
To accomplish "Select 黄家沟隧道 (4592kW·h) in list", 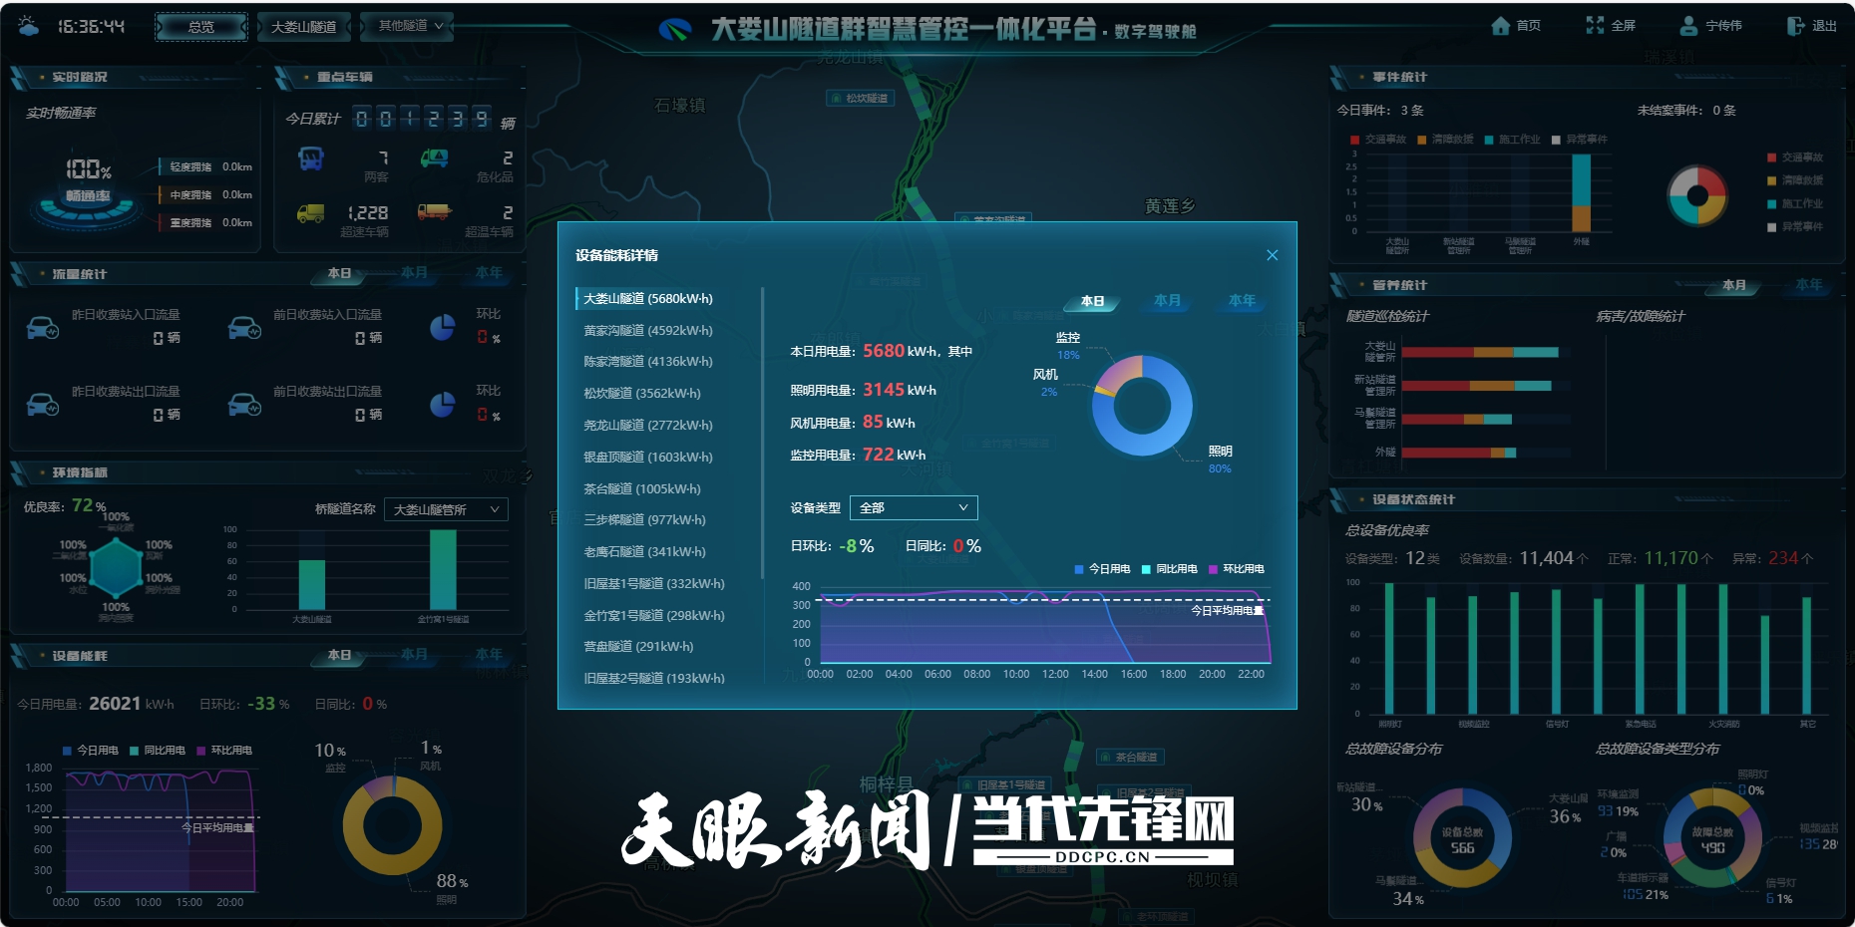I will (x=648, y=331).
